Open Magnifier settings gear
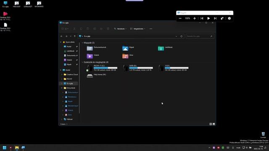This screenshot has width=269, height=151. (x=229, y=18)
